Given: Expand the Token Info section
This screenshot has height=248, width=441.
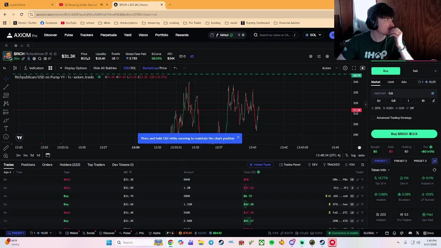Looking at the screenshot, I should 380,170.
